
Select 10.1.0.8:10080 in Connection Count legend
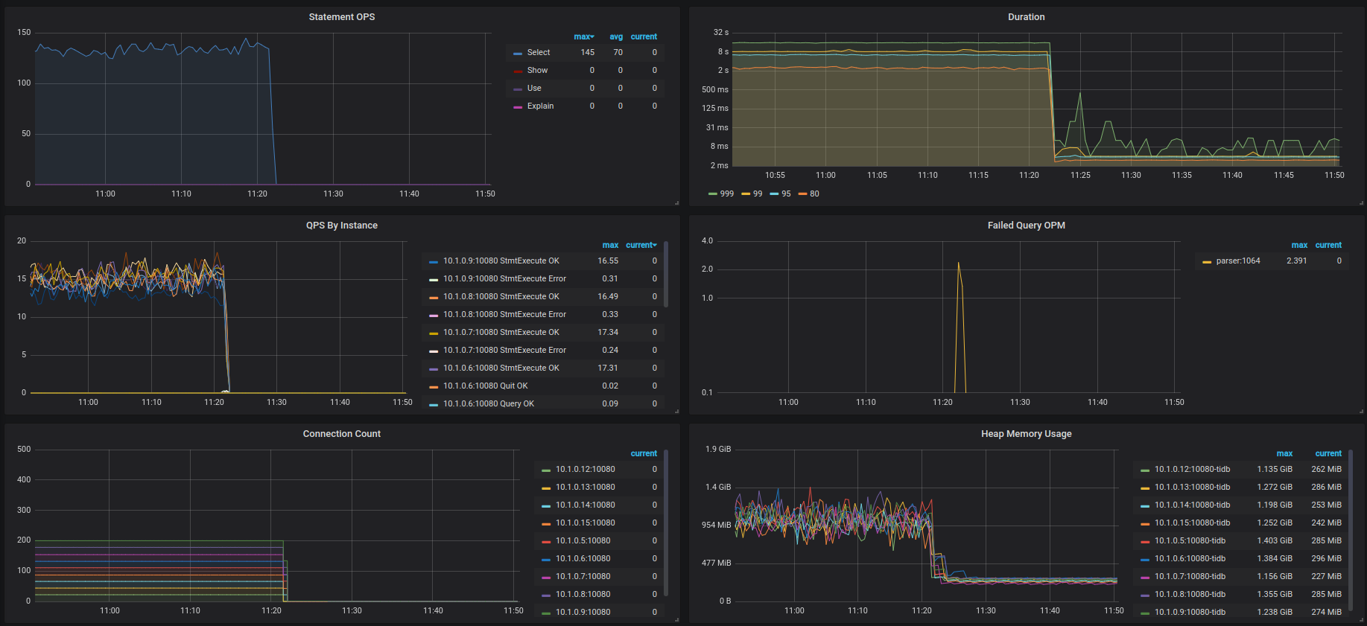pos(583,594)
